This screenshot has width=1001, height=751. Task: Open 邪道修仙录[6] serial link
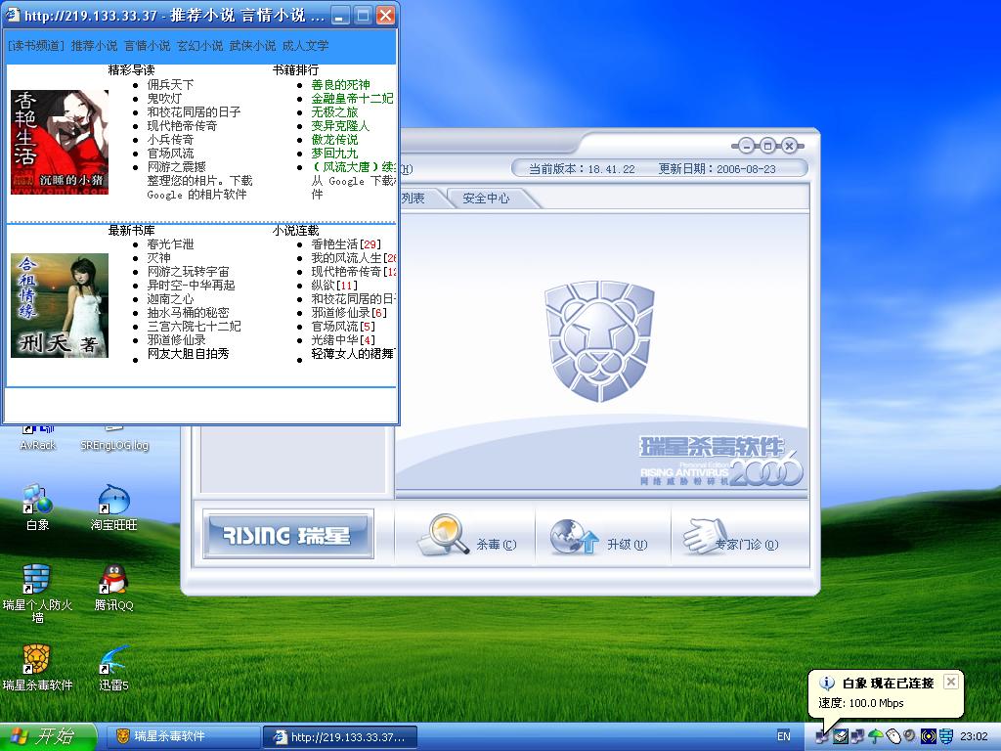point(349,312)
